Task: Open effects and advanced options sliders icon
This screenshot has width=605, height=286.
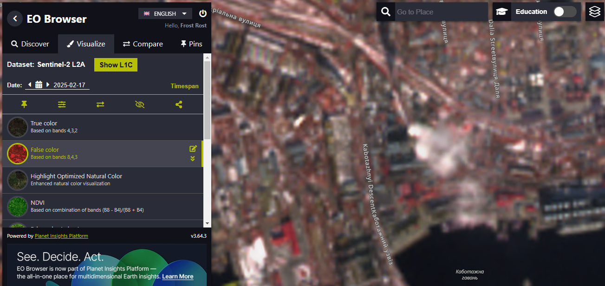Action: [x=62, y=104]
